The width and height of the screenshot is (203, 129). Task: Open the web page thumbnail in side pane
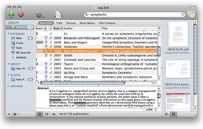[178, 102]
